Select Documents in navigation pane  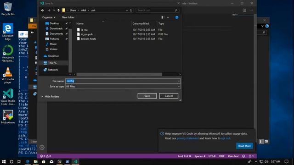pyautogui.click(x=56, y=33)
